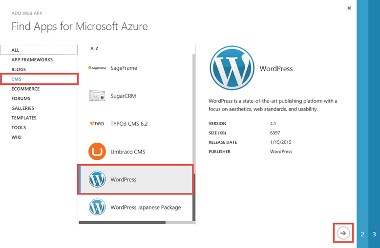380x248 pixels.
Task: Choose Umbraco CMS from the list
Action: tap(135, 152)
